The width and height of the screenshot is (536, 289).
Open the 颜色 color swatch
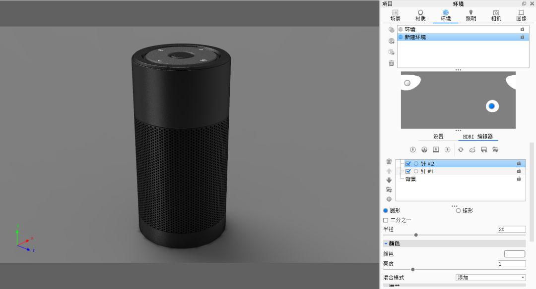click(x=515, y=253)
